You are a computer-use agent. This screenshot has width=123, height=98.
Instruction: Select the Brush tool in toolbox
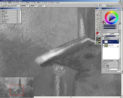97,11
